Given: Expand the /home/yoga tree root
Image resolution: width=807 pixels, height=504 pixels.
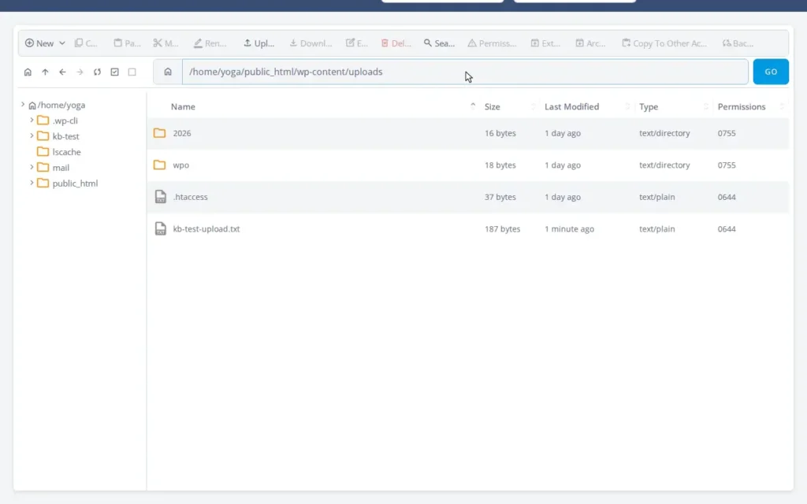Looking at the screenshot, I should (23, 105).
